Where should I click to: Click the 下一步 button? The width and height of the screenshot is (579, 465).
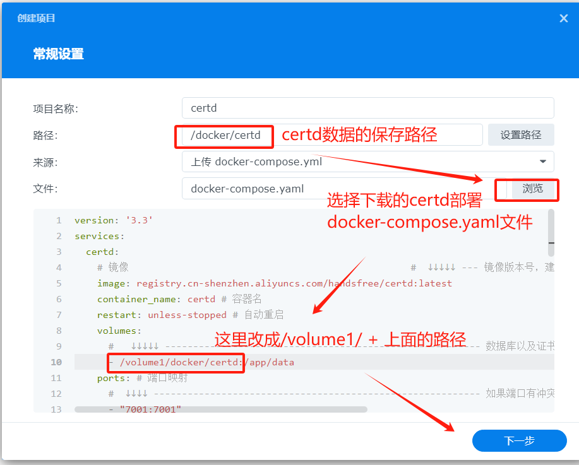tap(519, 441)
